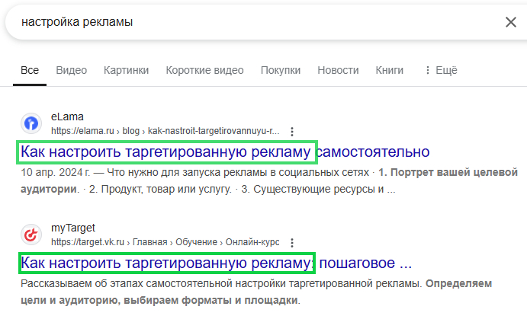Click the eLama site favicon

point(31,123)
